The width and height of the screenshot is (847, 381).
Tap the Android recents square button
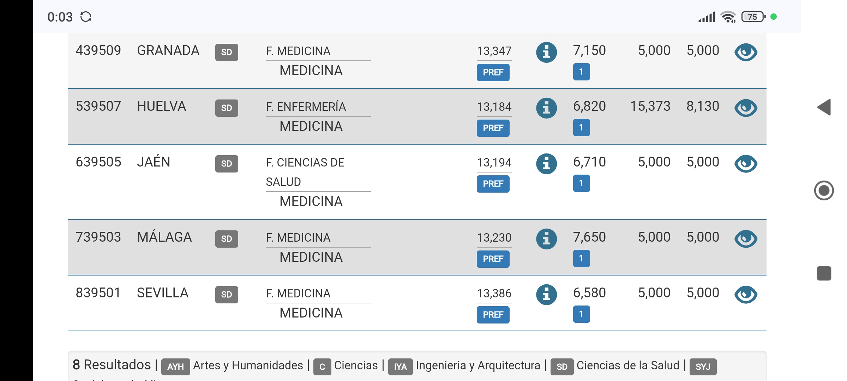pyautogui.click(x=824, y=273)
